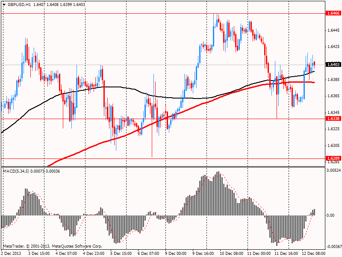Click the chart title dropdown arrow beside GBPUSD,H1
This screenshot has height=257, width=342.
[4, 5]
